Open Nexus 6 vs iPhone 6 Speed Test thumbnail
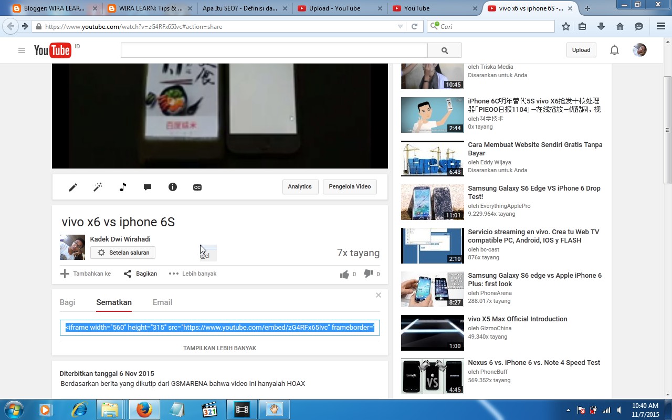 pyautogui.click(x=433, y=376)
